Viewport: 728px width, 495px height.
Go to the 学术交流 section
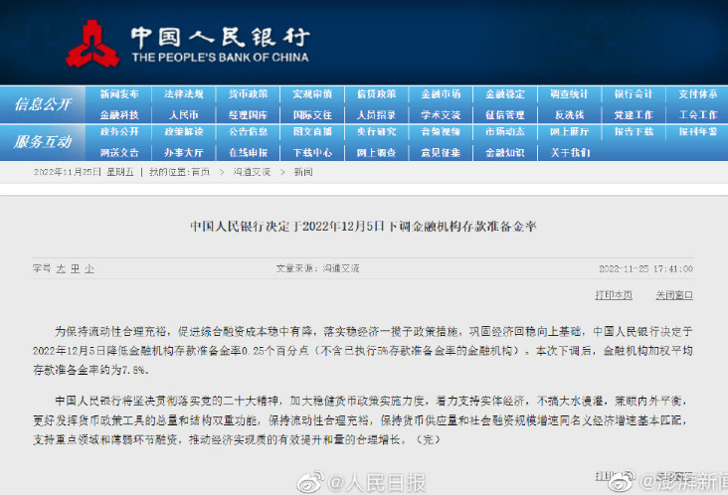point(441,114)
